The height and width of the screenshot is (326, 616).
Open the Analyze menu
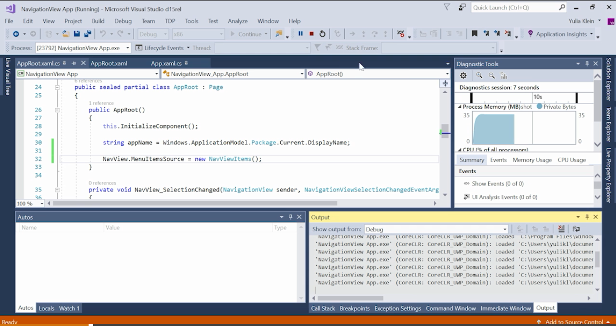point(238,21)
